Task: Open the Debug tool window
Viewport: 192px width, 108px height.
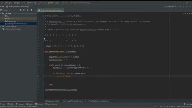Action: pos(29,104)
